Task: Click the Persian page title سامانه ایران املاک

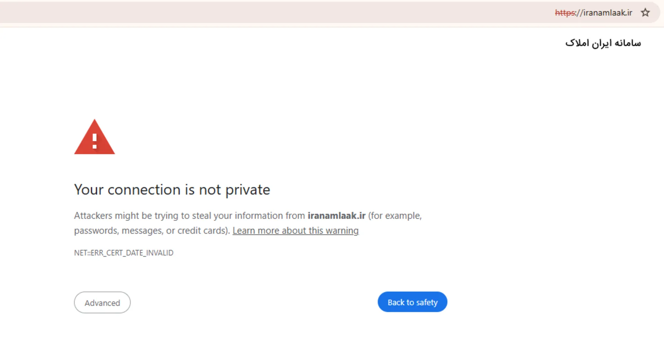Action: [x=603, y=43]
